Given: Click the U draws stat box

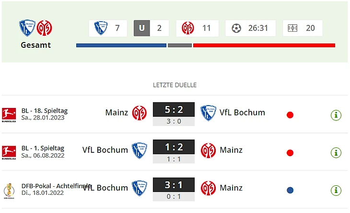Looking at the screenshot, I should pos(151,28).
